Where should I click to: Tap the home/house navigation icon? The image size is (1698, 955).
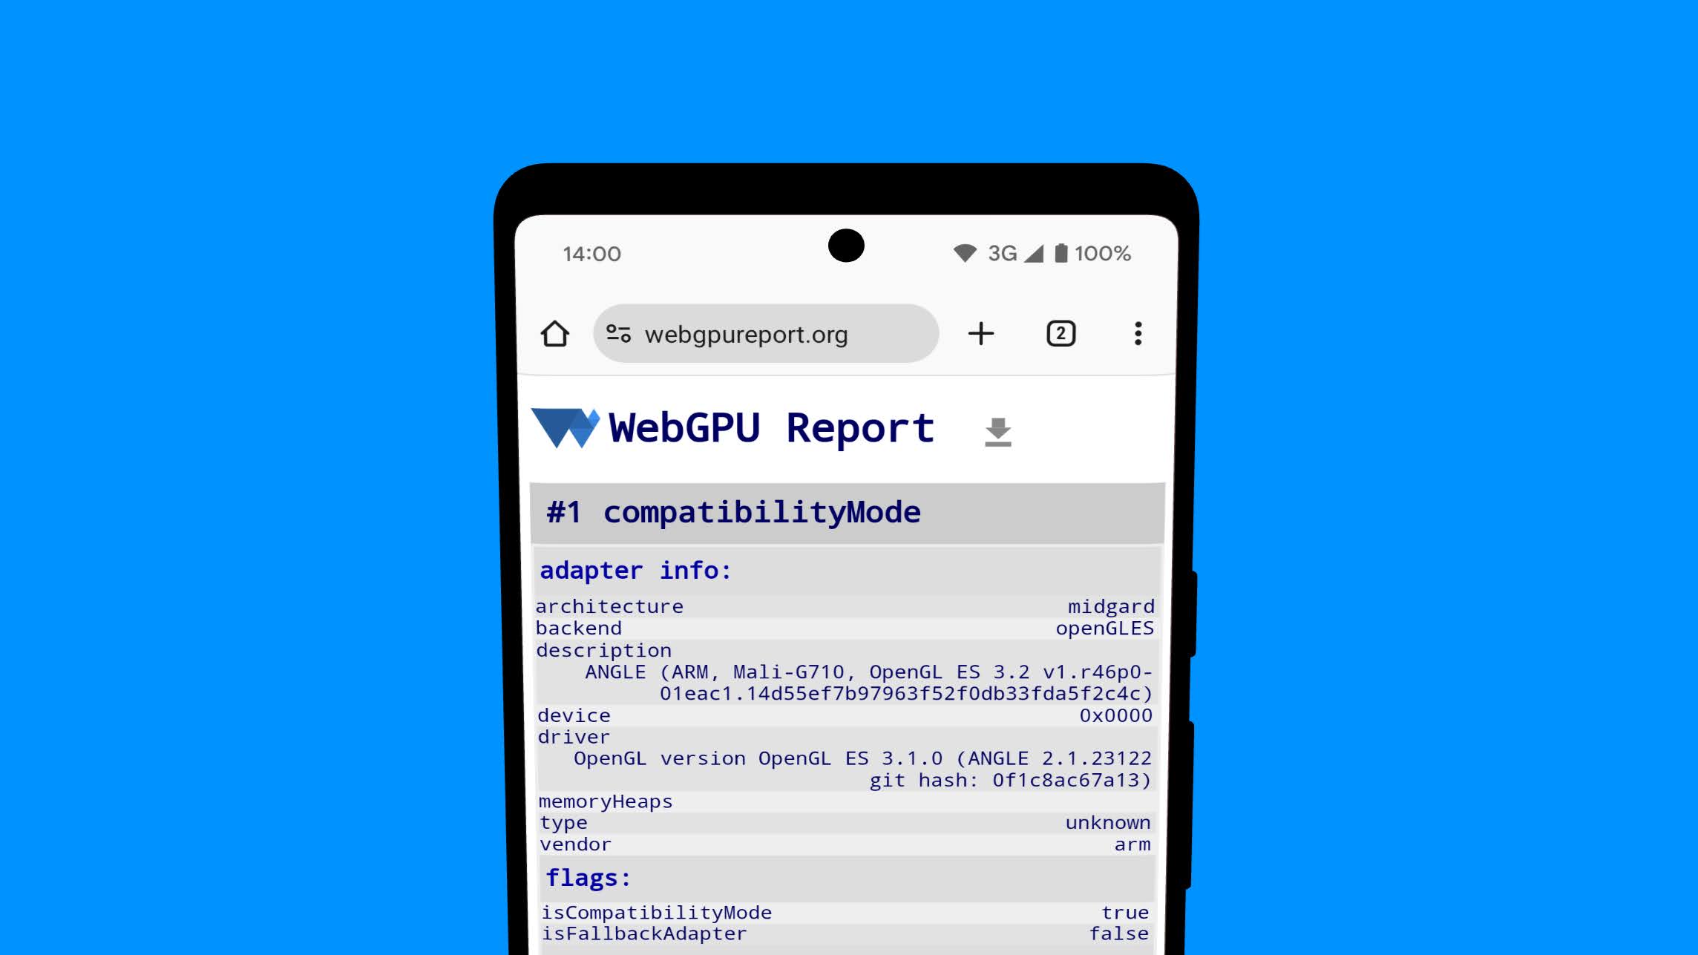point(555,333)
